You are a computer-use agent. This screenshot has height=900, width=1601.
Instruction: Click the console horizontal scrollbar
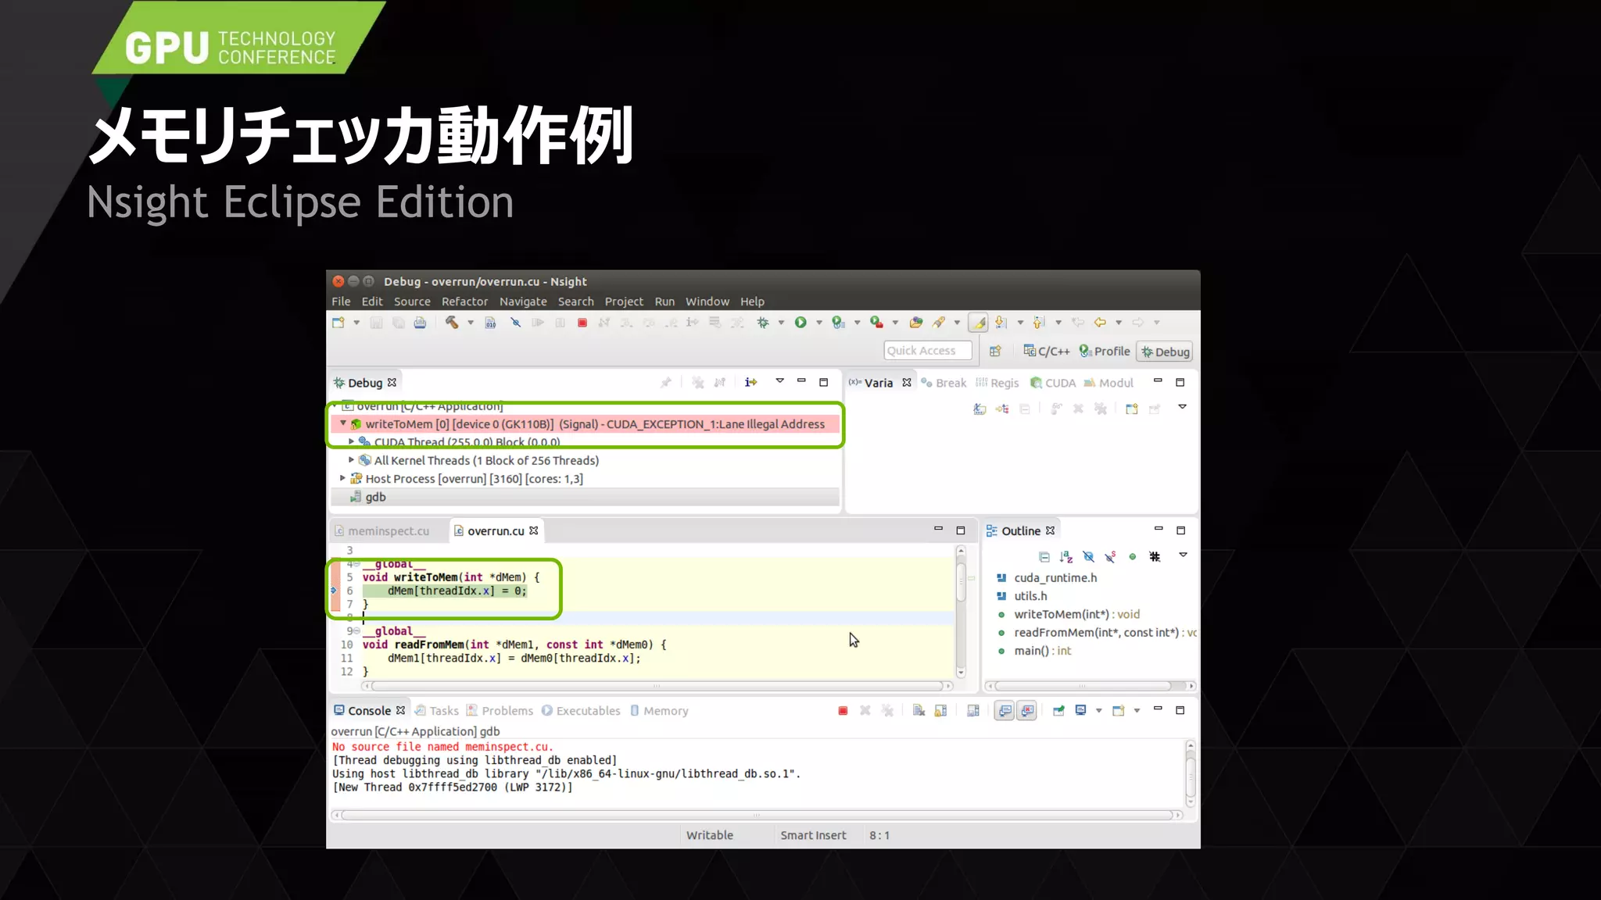pos(756,815)
